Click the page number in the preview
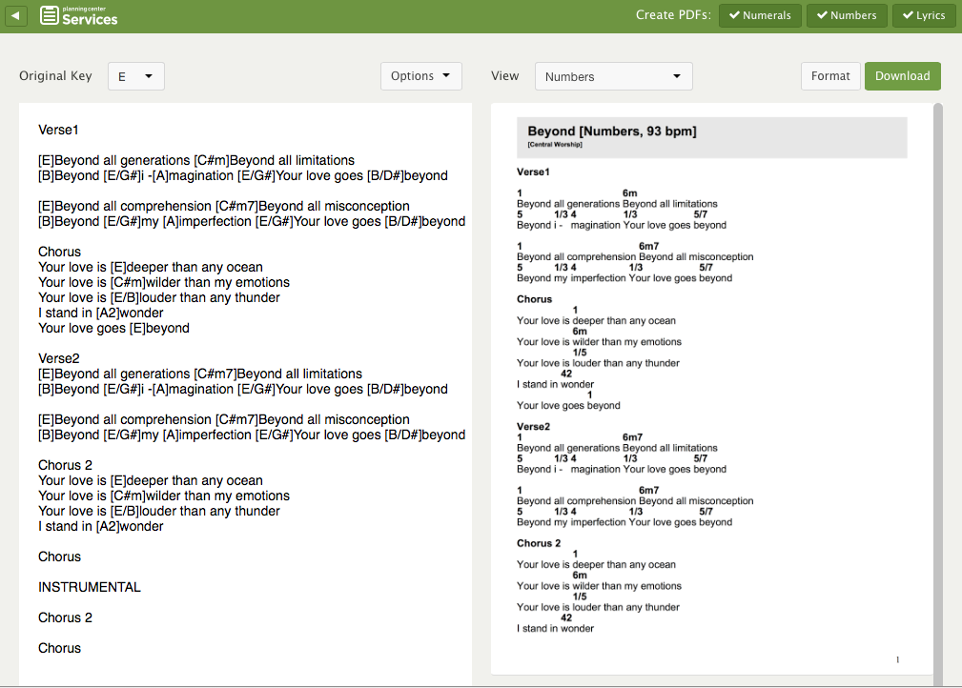This screenshot has height=688, width=962. tap(897, 659)
